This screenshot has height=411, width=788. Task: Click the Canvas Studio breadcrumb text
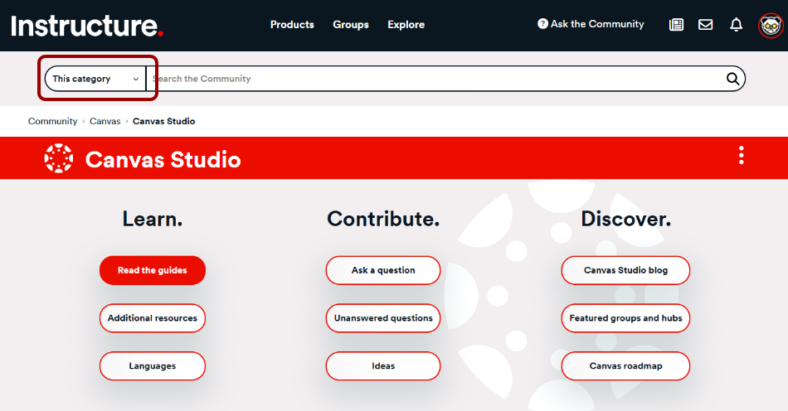tap(164, 122)
